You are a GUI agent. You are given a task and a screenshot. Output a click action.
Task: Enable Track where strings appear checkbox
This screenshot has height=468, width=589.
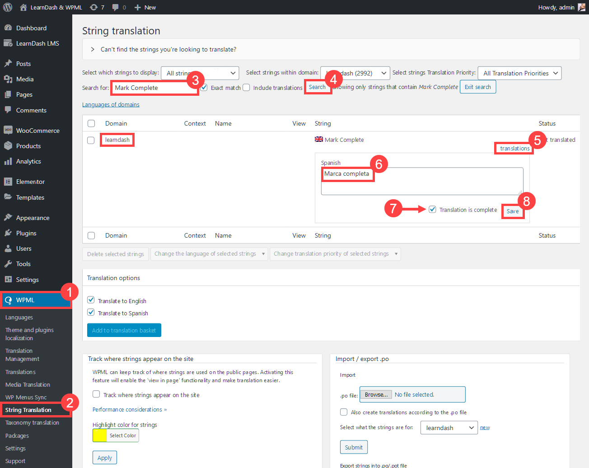[x=96, y=394]
